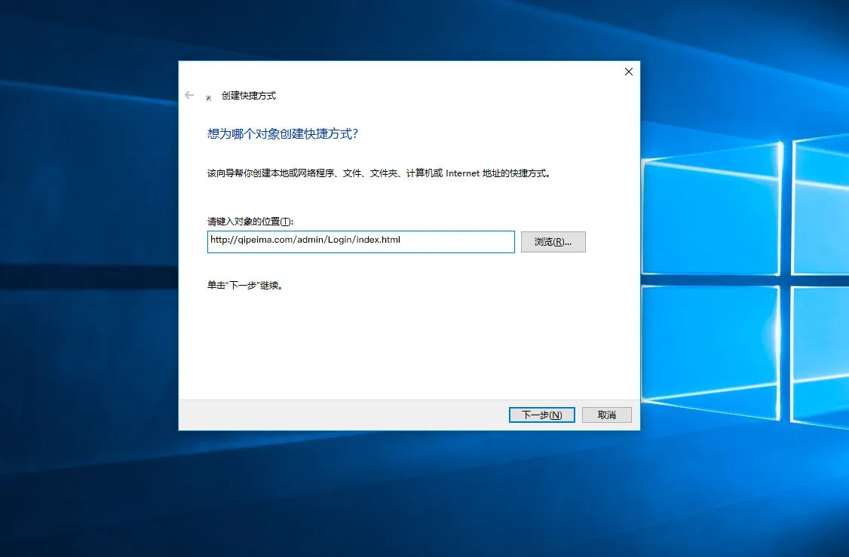Click the 单击“下一步”继续 instruction text

[249, 286]
